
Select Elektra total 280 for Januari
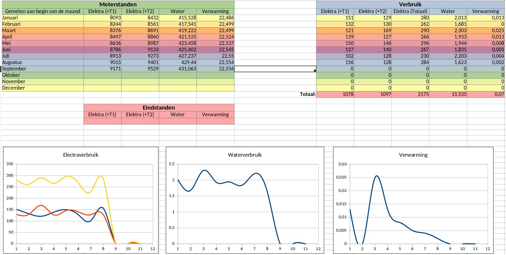tap(410, 18)
